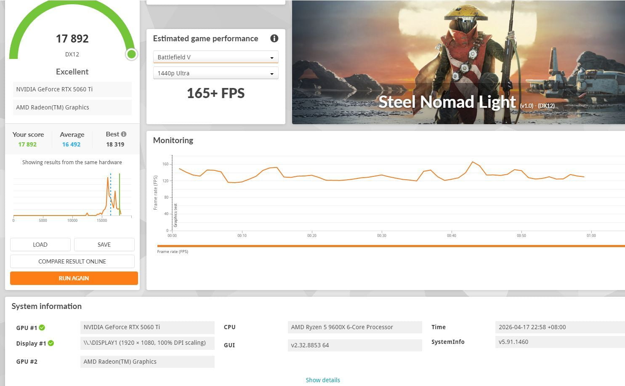The width and height of the screenshot is (625, 386).
Task: Click the 00:30 mark on the chart's time axis
Action: pos(382,235)
